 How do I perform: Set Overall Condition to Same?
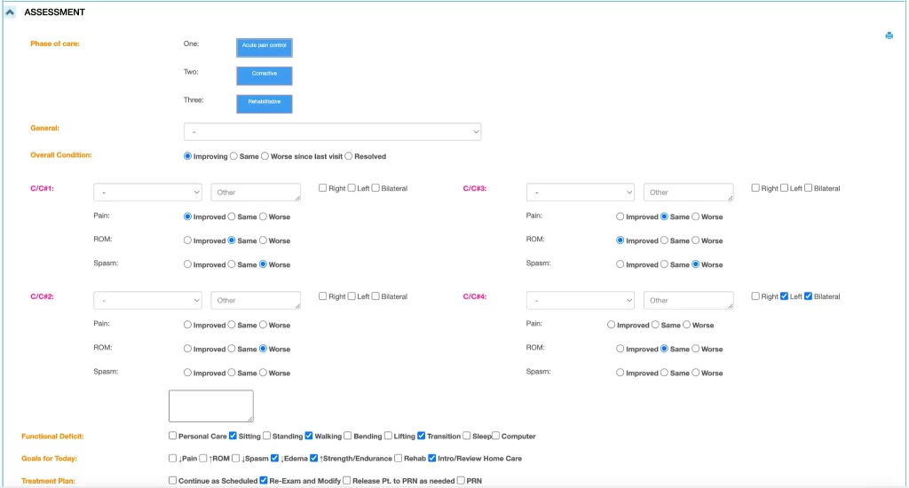pyautogui.click(x=233, y=156)
